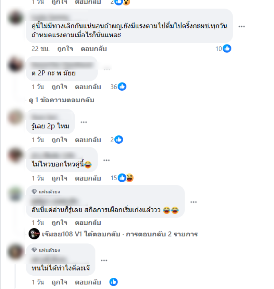Expand เจ๊มอย108 V1 replies thread of 2 items
This screenshot has height=289, width=274.
click(120, 234)
